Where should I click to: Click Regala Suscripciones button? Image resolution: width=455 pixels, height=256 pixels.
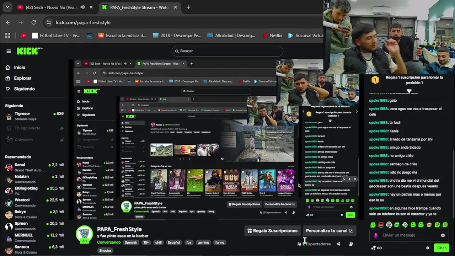tap(272, 231)
